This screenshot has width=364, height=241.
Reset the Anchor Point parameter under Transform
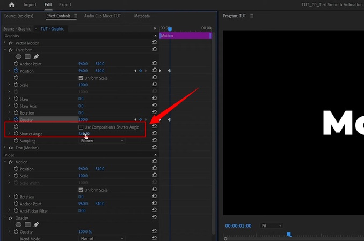click(155, 64)
